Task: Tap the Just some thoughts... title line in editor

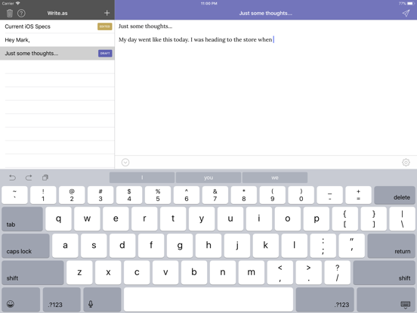Action: [x=146, y=26]
